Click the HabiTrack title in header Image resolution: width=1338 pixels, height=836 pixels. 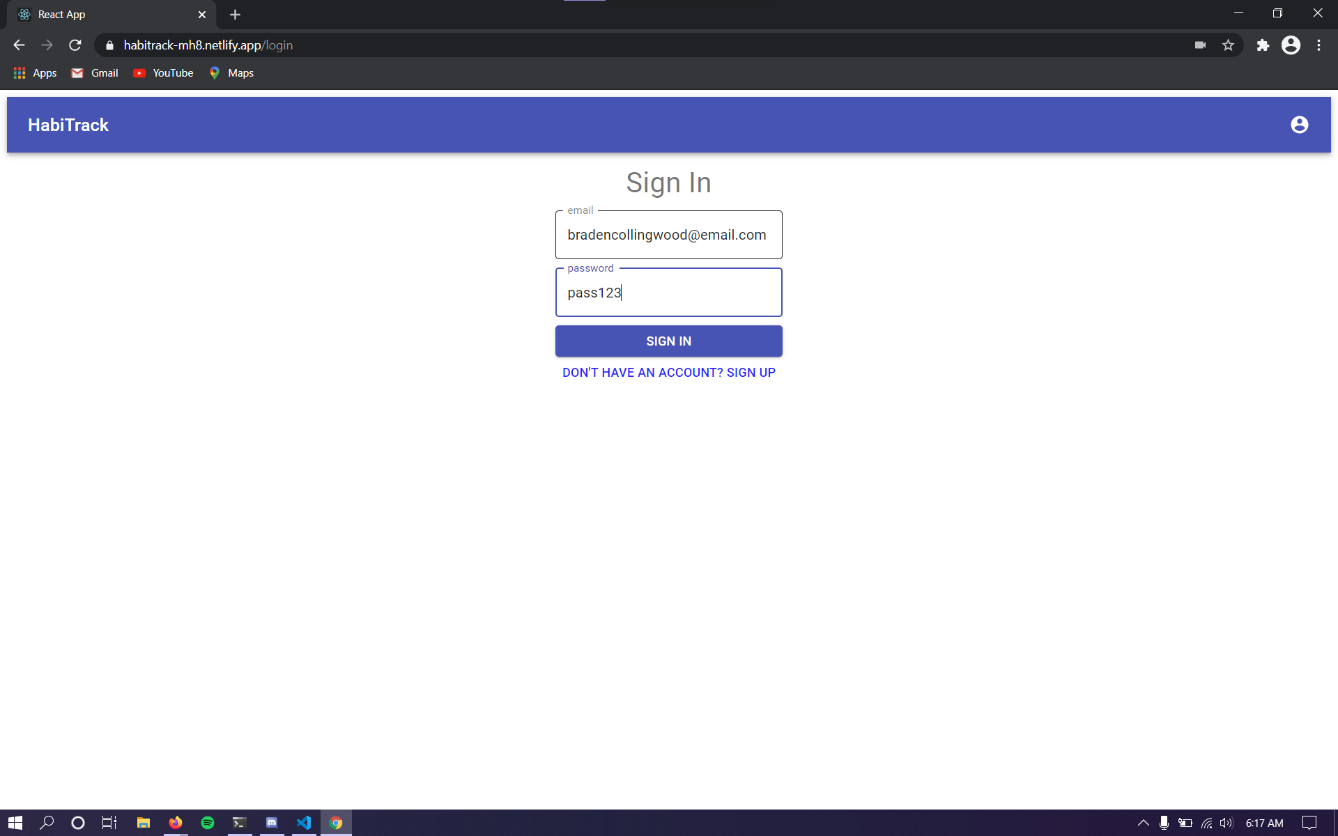(x=68, y=125)
